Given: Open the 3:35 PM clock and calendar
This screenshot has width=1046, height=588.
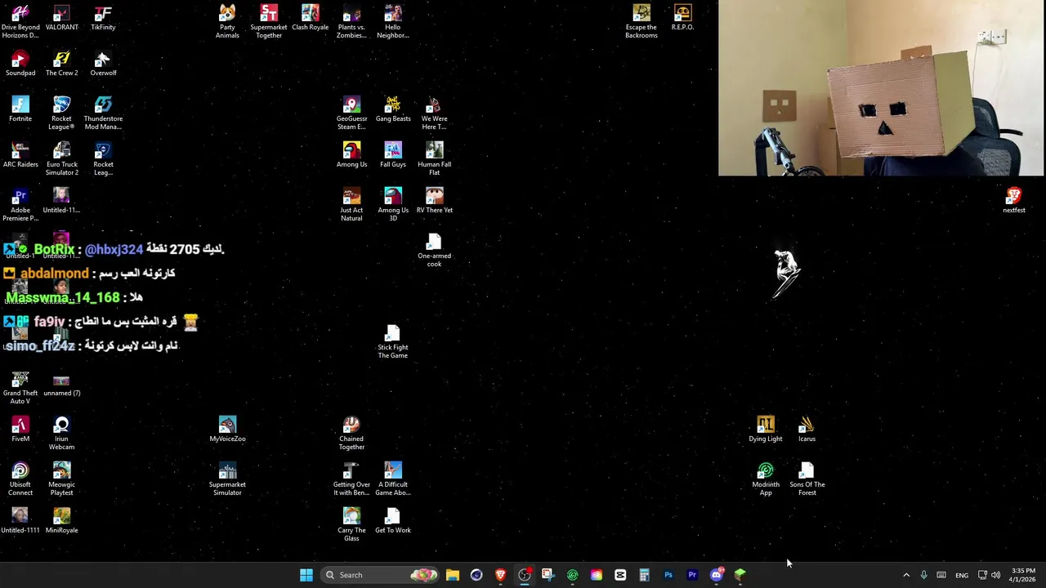Looking at the screenshot, I should coord(1023,575).
